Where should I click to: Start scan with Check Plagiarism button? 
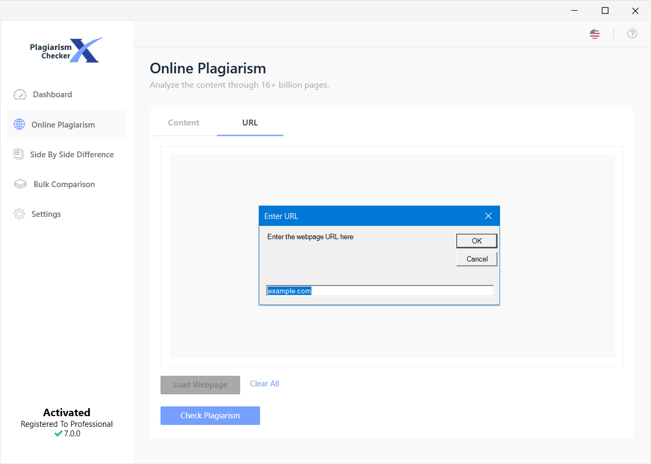210,416
